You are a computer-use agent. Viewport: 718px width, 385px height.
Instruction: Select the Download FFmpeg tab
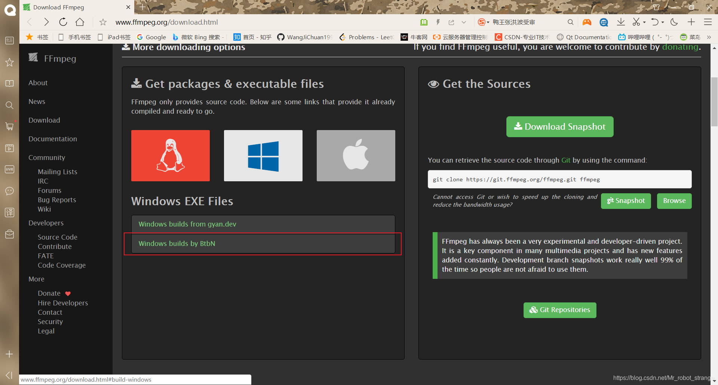[x=77, y=7]
